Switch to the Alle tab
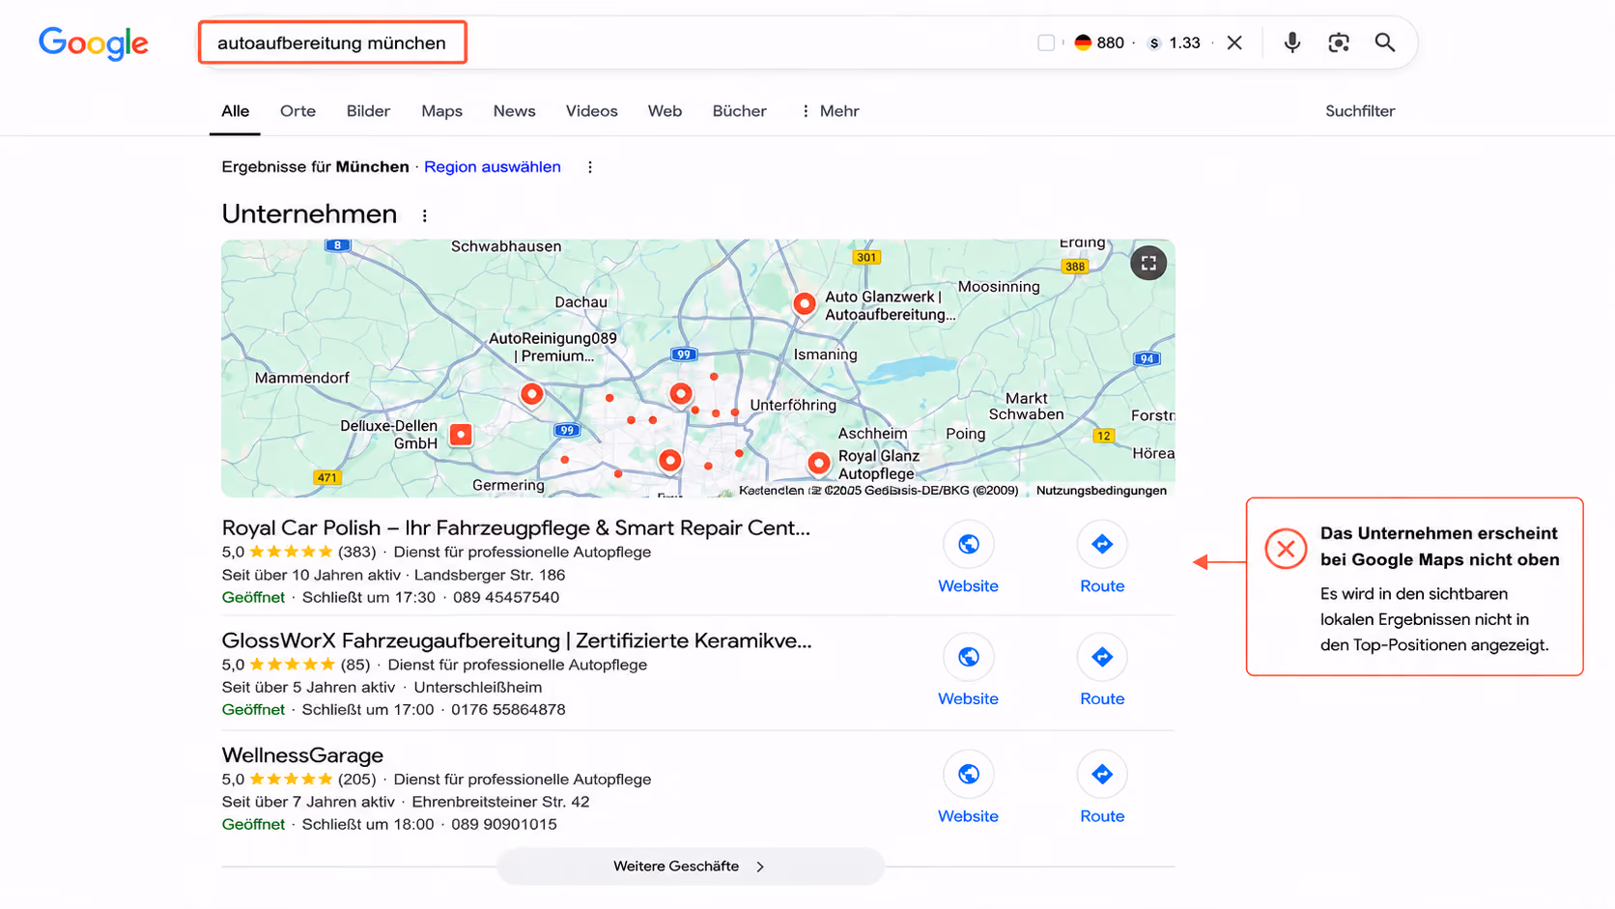Image resolution: width=1615 pixels, height=909 pixels. coord(235,111)
